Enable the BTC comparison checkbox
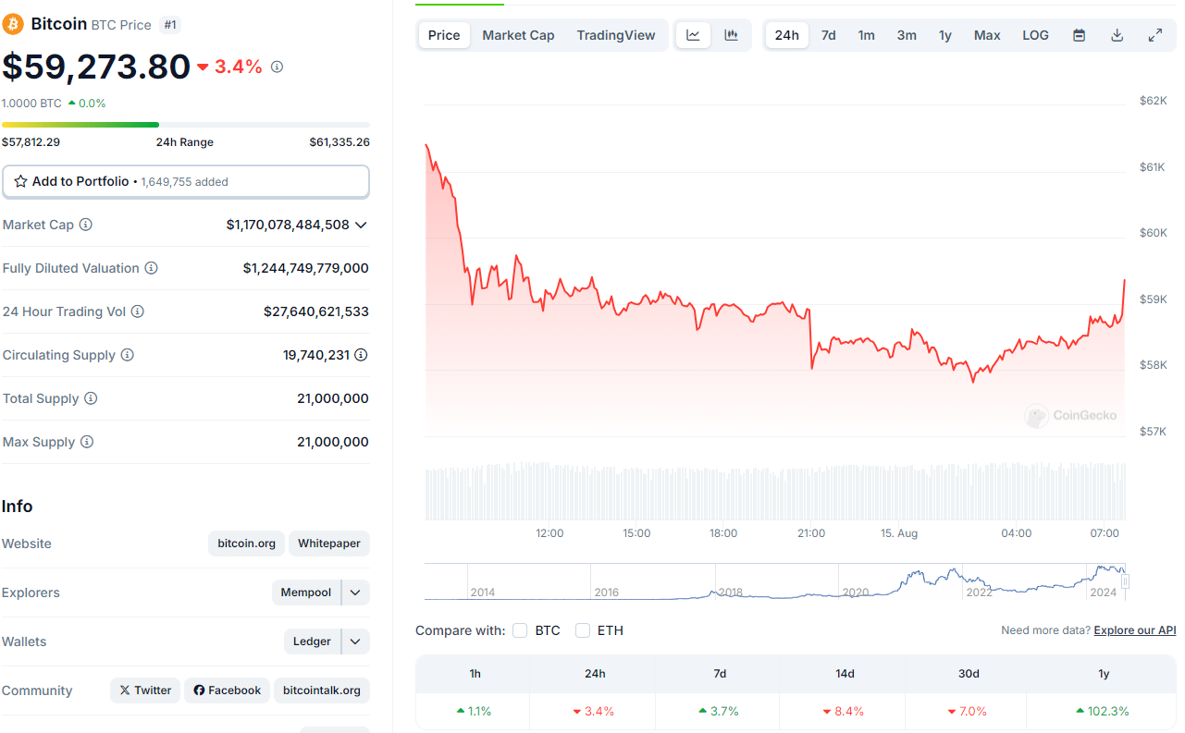Image resolution: width=1185 pixels, height=733 pixels. point(520,629)
